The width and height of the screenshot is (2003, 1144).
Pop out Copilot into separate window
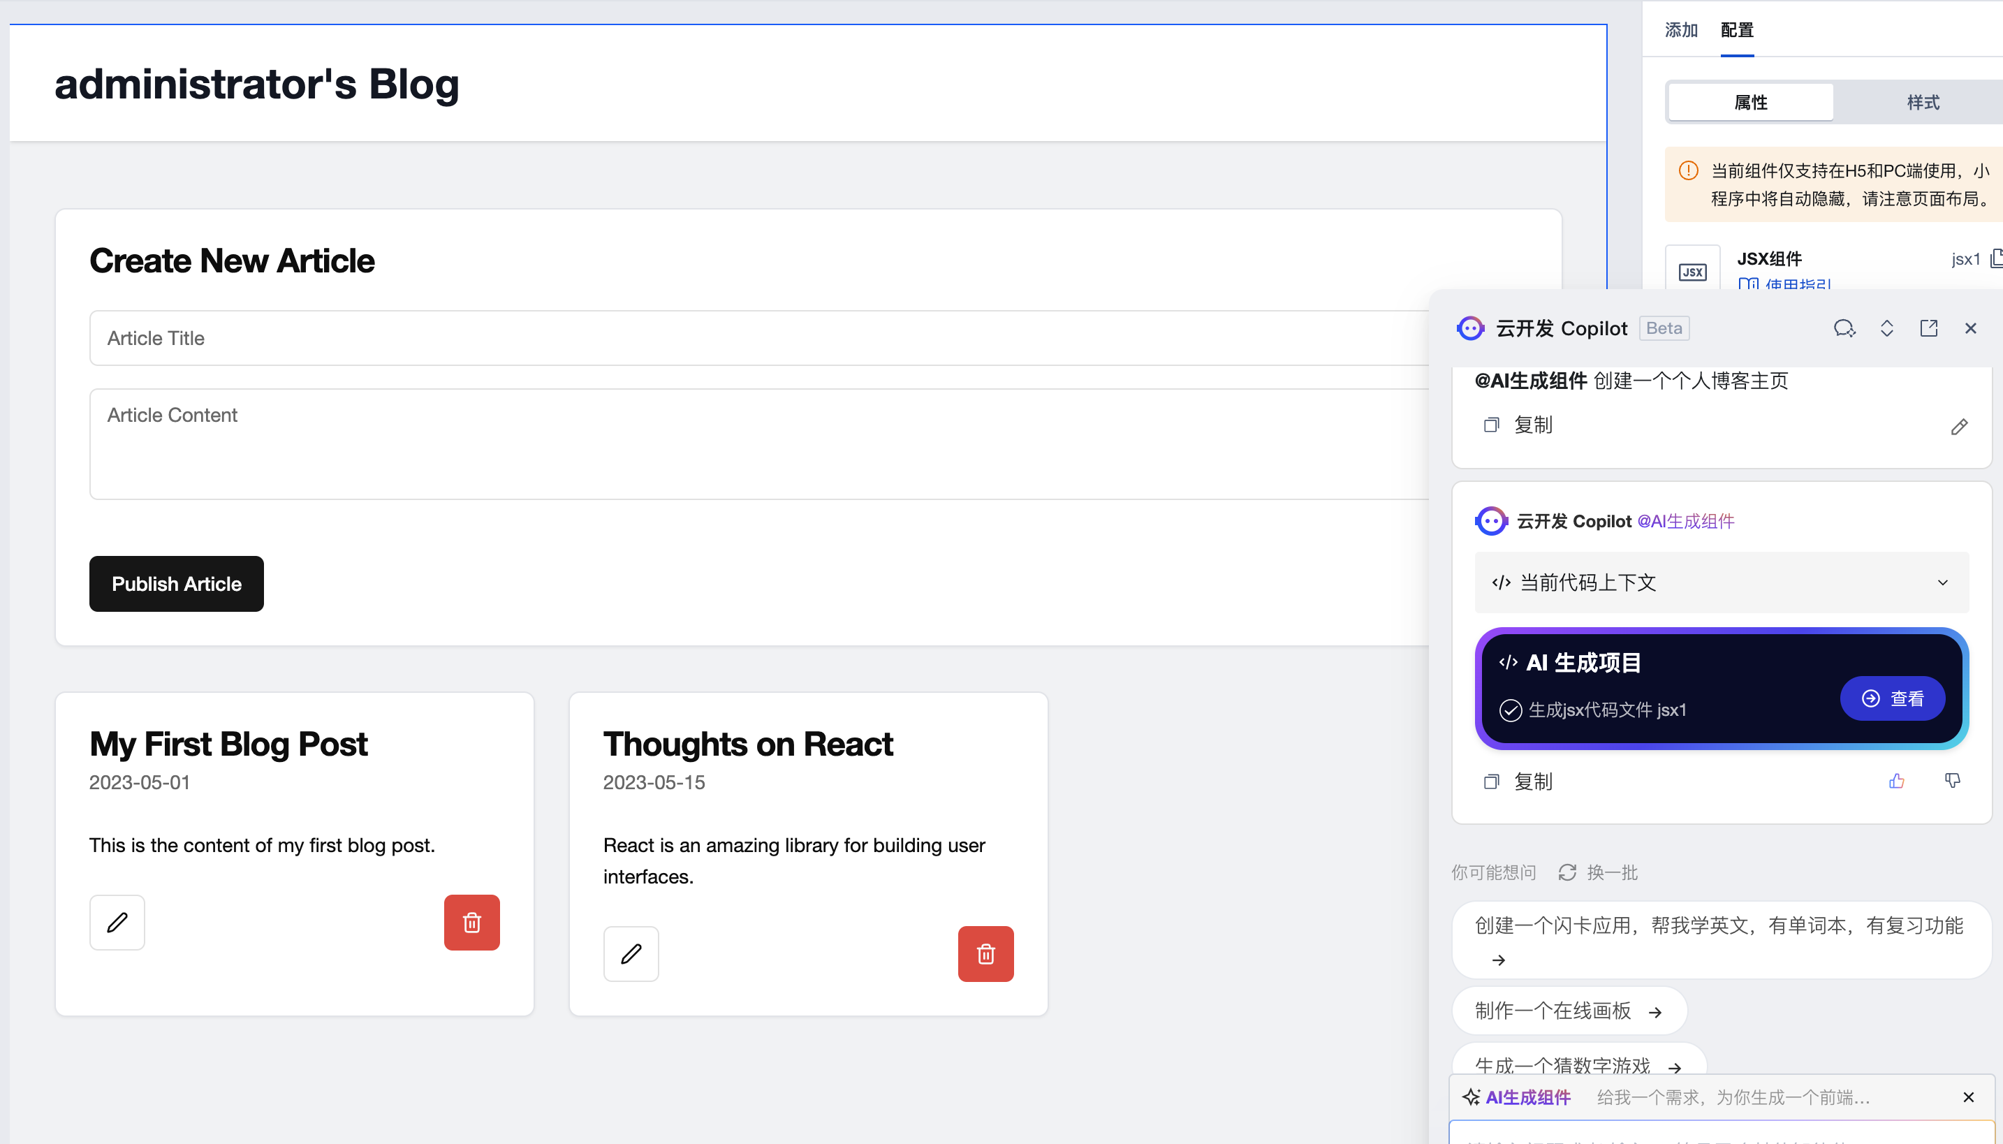(1928, 328)
